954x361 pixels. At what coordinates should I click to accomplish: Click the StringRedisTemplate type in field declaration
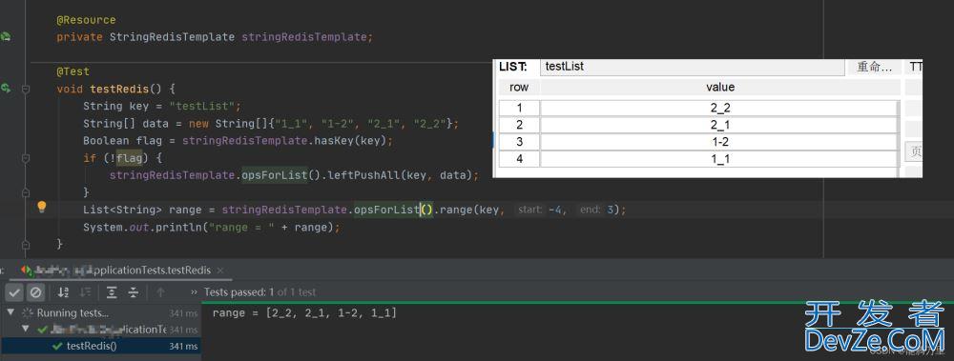tap(172, 37)
